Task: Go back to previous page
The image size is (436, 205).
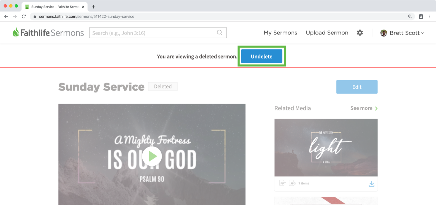Action: (x=6, y=16)
